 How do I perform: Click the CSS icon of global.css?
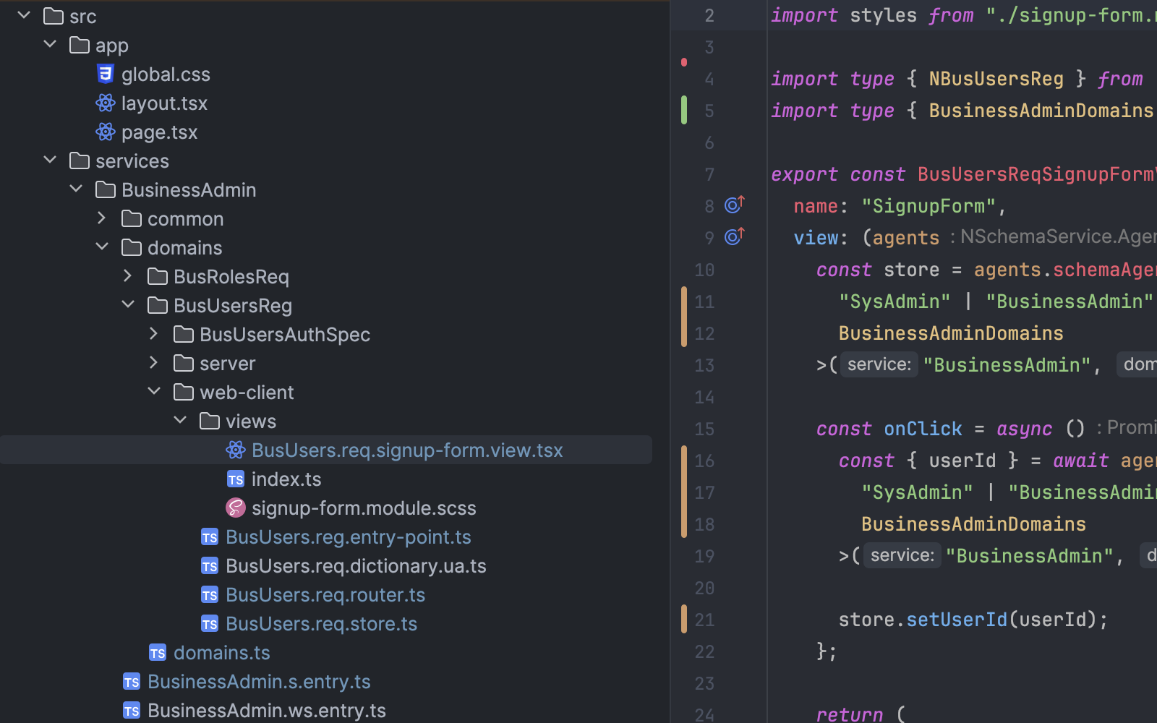[106, 74]
